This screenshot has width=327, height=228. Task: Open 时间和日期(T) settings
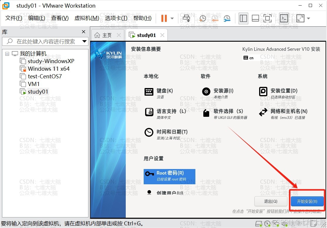pyautogui.click(x=166, y=134)
